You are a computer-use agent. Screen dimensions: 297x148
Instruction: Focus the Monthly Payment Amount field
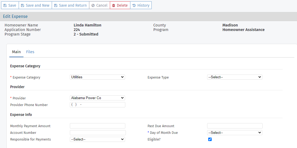[97, 126]
